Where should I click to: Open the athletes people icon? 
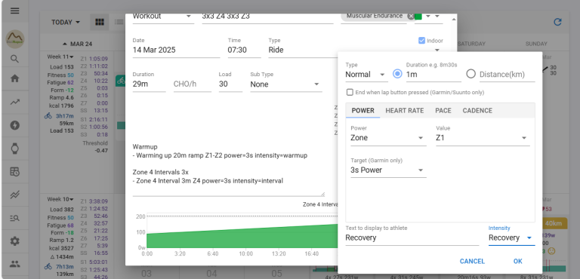[15, 264]
